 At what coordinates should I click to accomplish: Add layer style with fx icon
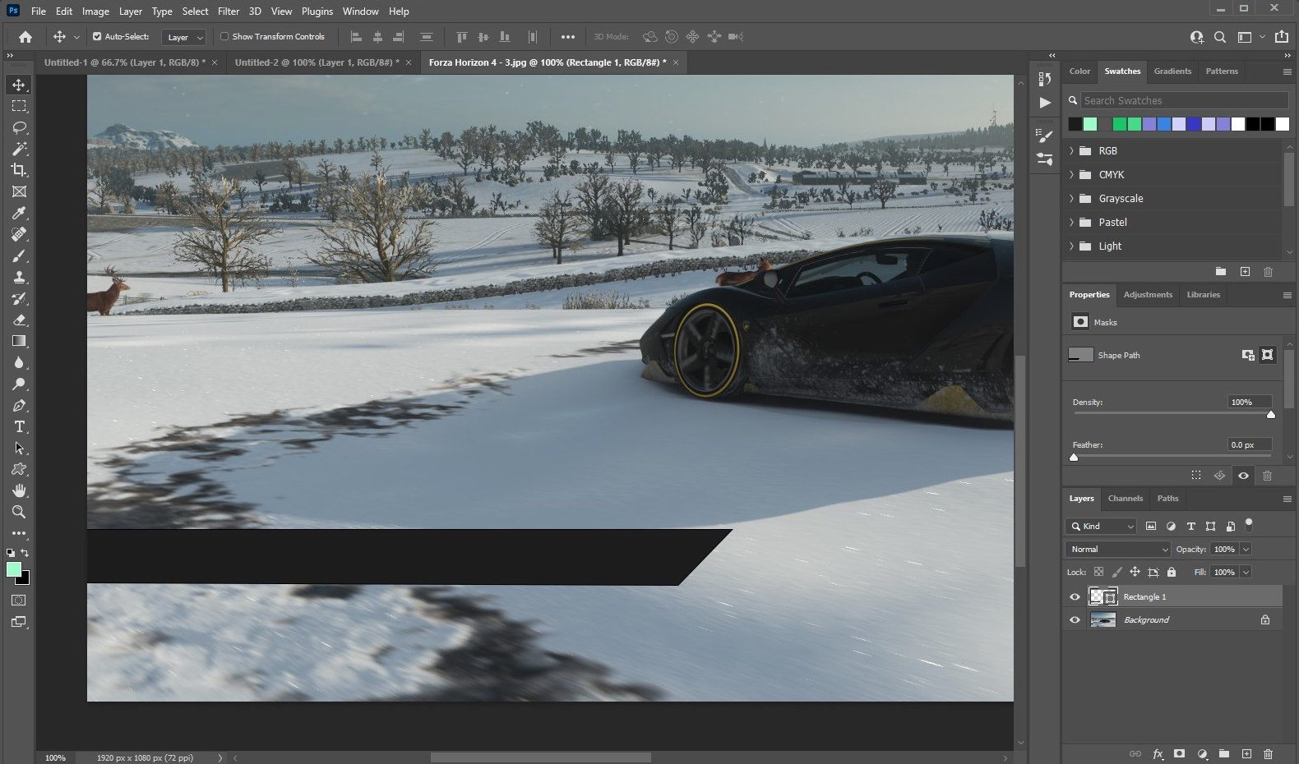(1158, 753)
